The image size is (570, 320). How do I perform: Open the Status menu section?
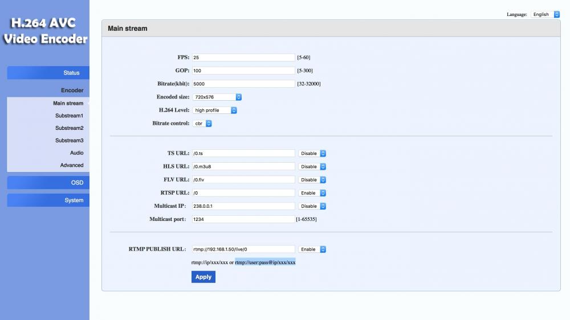pyautogui.click(x=48, y=73)
